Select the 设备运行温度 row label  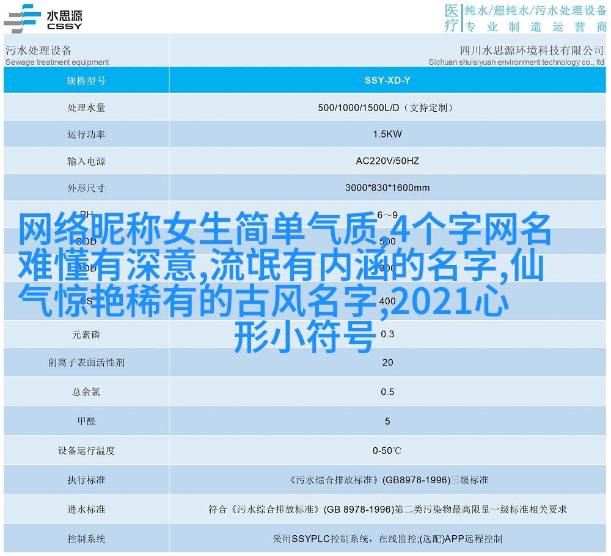(86, 451)
